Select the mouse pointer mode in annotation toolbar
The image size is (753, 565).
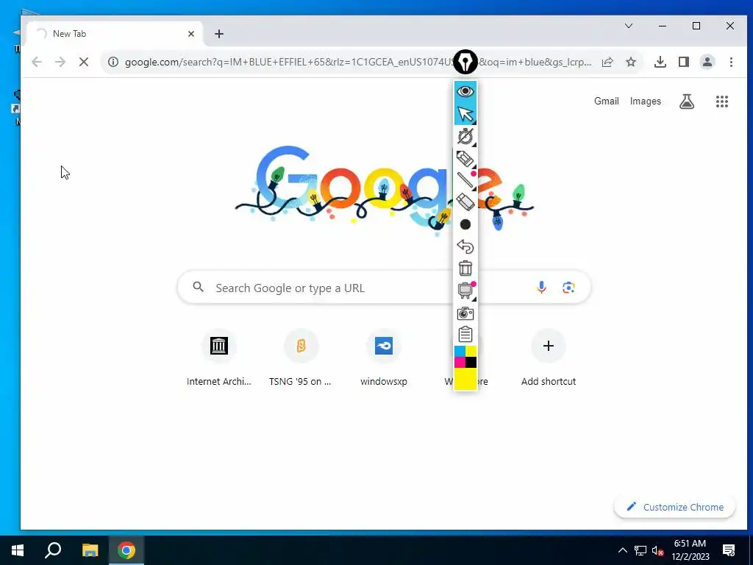pyautogui.click(x=465, y=114)
